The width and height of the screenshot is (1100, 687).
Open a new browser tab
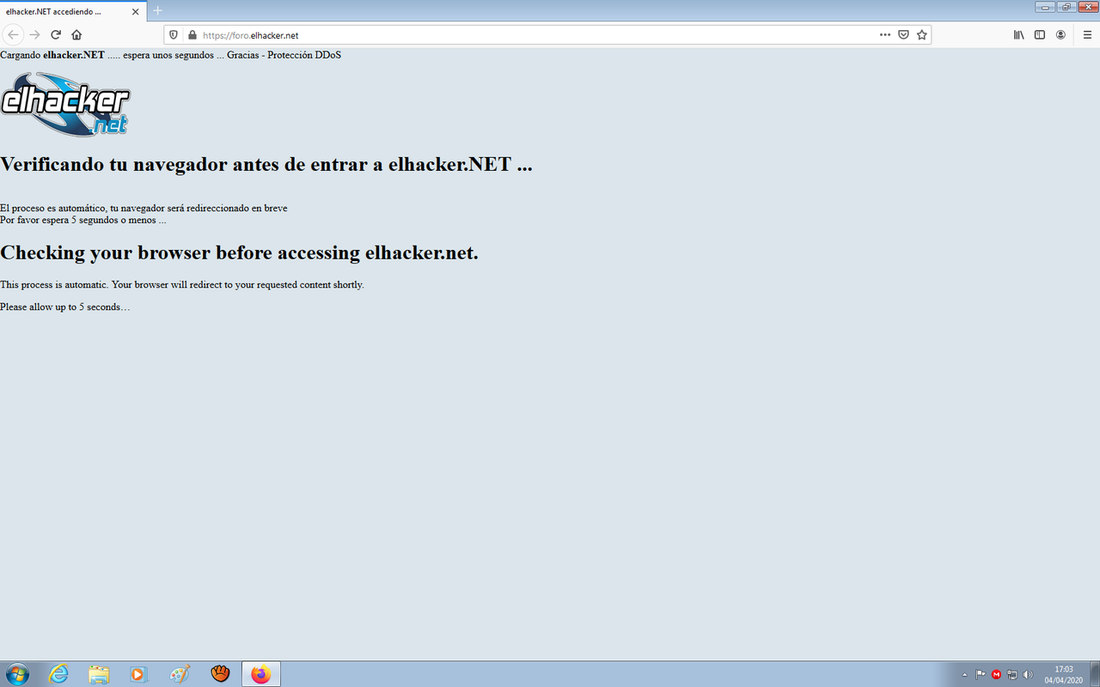pos(157,11)
